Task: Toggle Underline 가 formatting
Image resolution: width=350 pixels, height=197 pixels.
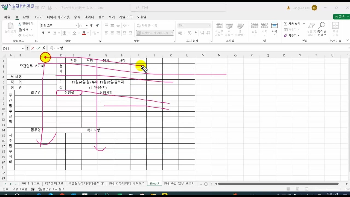Action: [54, 33]
